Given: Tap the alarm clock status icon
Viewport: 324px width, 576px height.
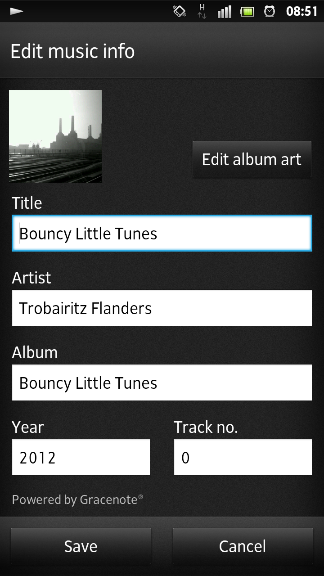Looking at the screenshot, I should [270, 11].
